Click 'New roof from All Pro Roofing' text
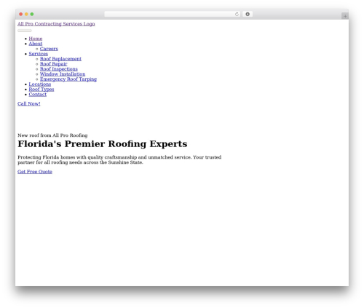This screenshot has width=364, height=308. coord(52,135)
